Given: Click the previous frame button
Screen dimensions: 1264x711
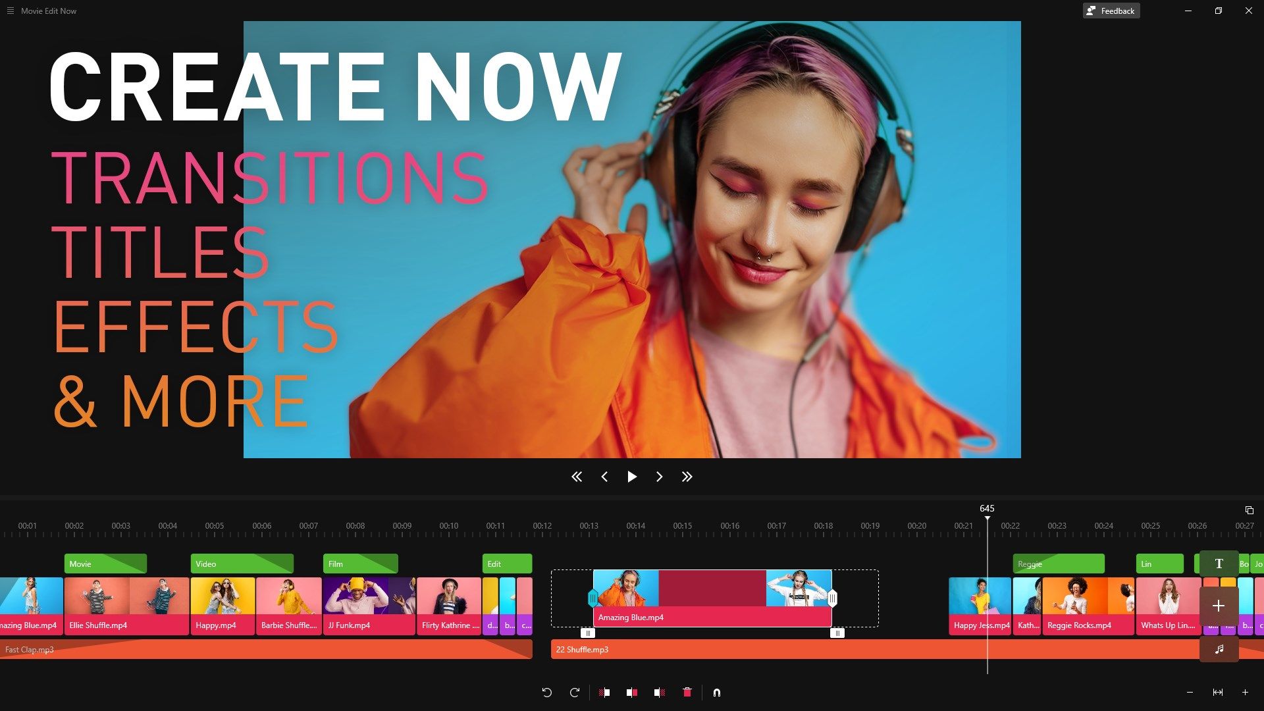Looking at the screenshot, I should pyautogui.click(x=605, y=477).
